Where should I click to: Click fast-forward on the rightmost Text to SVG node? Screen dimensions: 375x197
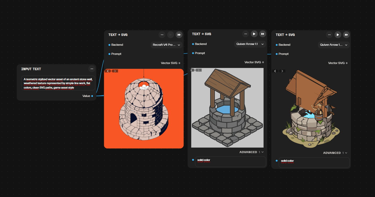pyautogui.click(x=346, y=35)
